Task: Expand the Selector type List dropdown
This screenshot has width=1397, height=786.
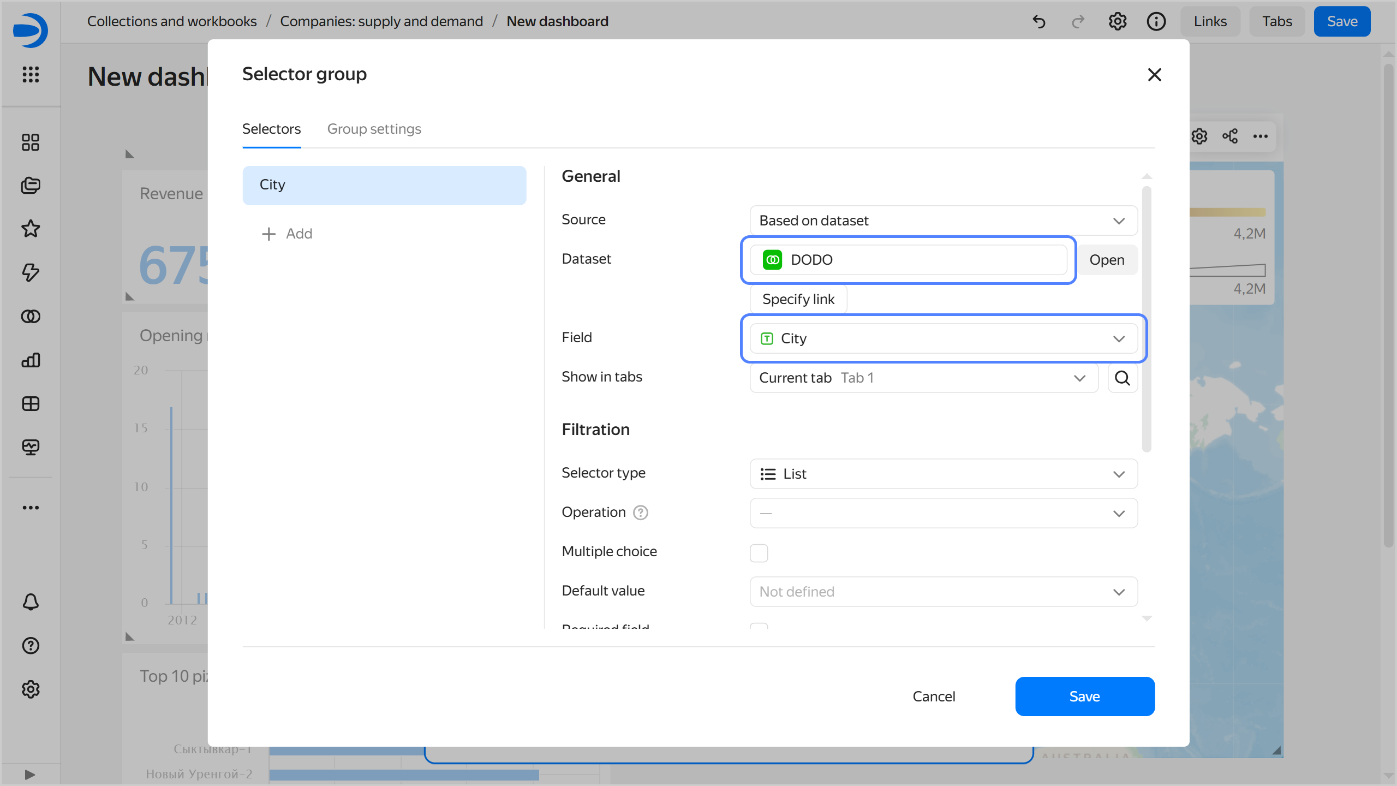Action: (943, 474)
